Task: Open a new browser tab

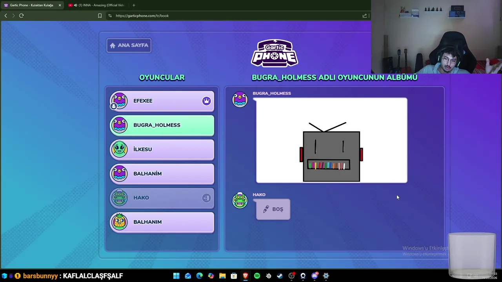Action: tap(134, 5)
